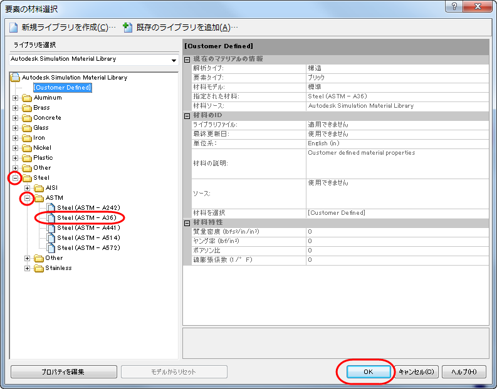Image resolution: width=497 pixels, height=389 pixels.
Task: Click the 線膨張係数 value cell
Action: (397, 260)
